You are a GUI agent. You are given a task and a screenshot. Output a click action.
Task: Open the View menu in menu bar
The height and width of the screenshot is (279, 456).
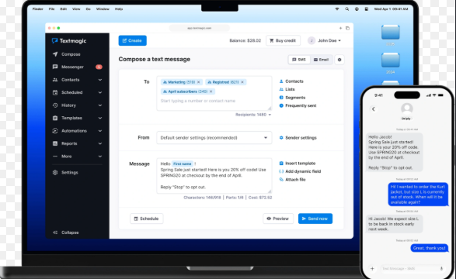coord(76,9)
